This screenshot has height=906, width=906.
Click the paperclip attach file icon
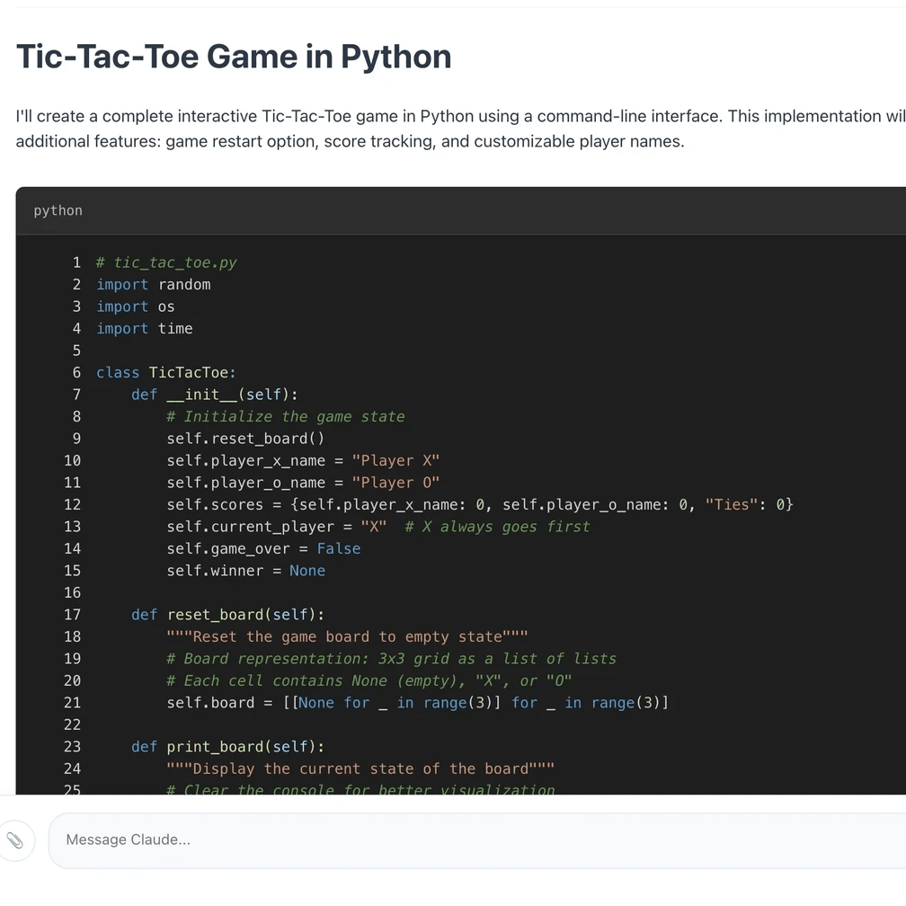point(15,840)
